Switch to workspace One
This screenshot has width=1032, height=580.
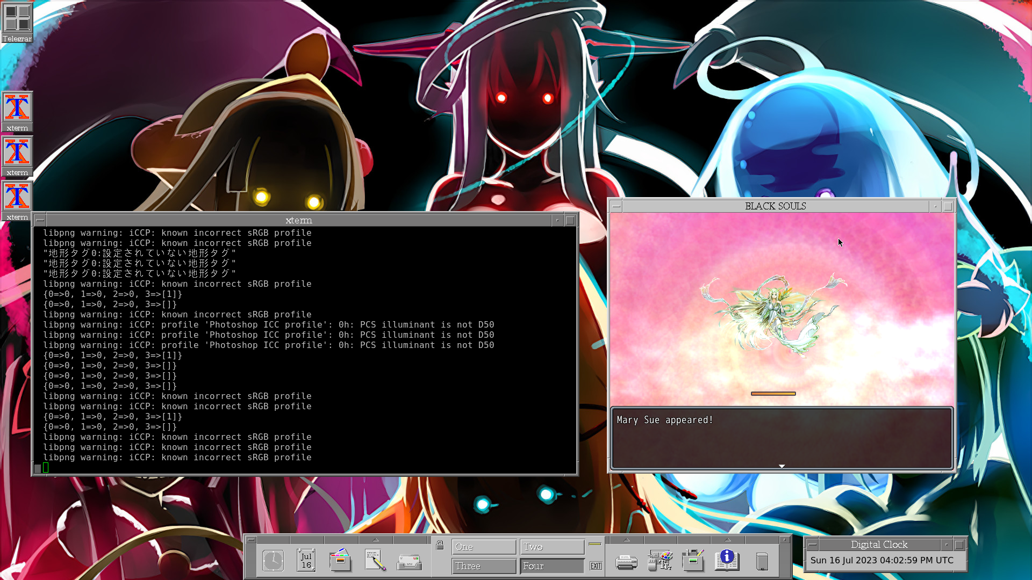point(484,547)
